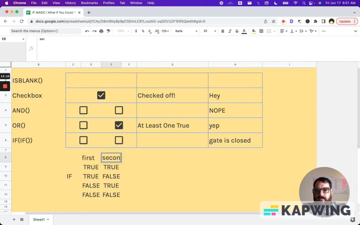Open Chrome File menu

34,3
